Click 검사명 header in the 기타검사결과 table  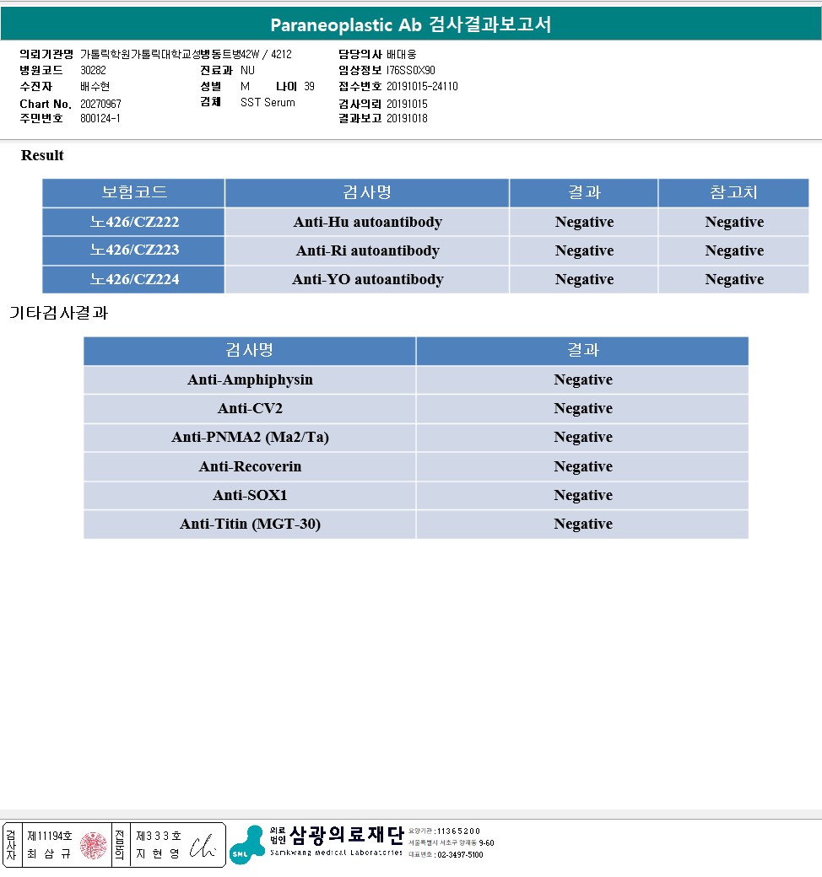pyautogui.click(x=249, y=350)
